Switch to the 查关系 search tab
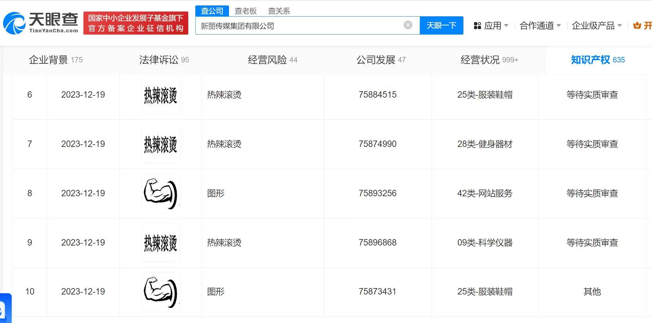This screenshot has height=323, width=652. (x=279, y=11)
